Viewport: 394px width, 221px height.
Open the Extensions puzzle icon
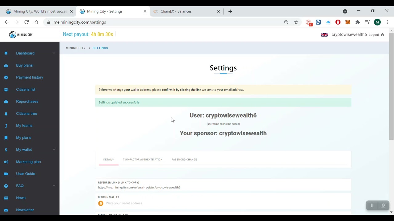tap(358, 22)
